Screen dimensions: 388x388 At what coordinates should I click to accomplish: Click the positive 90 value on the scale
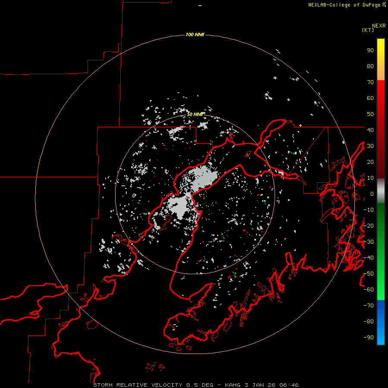click(370, 50)
